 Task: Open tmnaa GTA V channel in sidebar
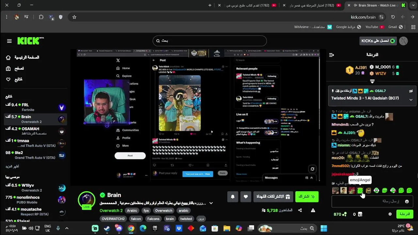35,143
